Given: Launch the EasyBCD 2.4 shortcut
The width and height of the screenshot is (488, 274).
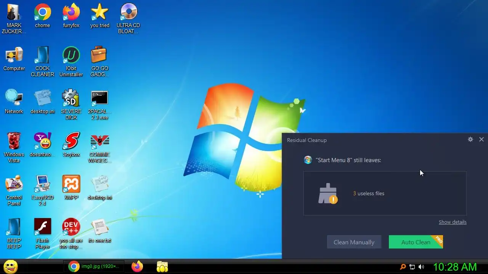Looking at the screenshot, I should [42, 191].
